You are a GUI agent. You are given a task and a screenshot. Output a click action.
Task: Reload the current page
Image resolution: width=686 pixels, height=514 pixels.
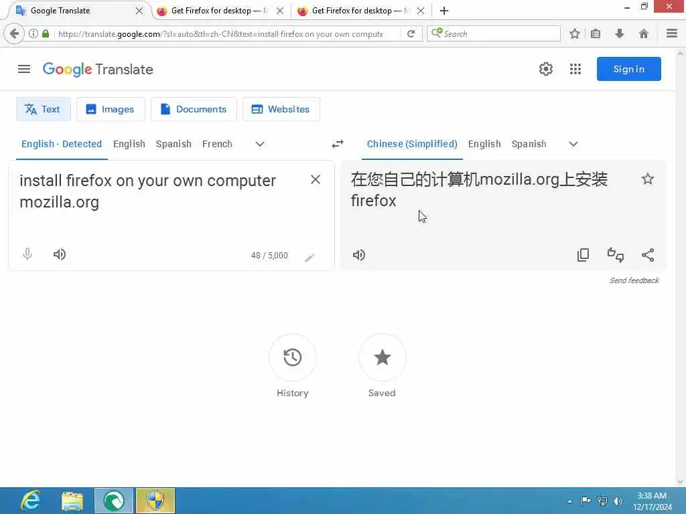click(411, 33)
